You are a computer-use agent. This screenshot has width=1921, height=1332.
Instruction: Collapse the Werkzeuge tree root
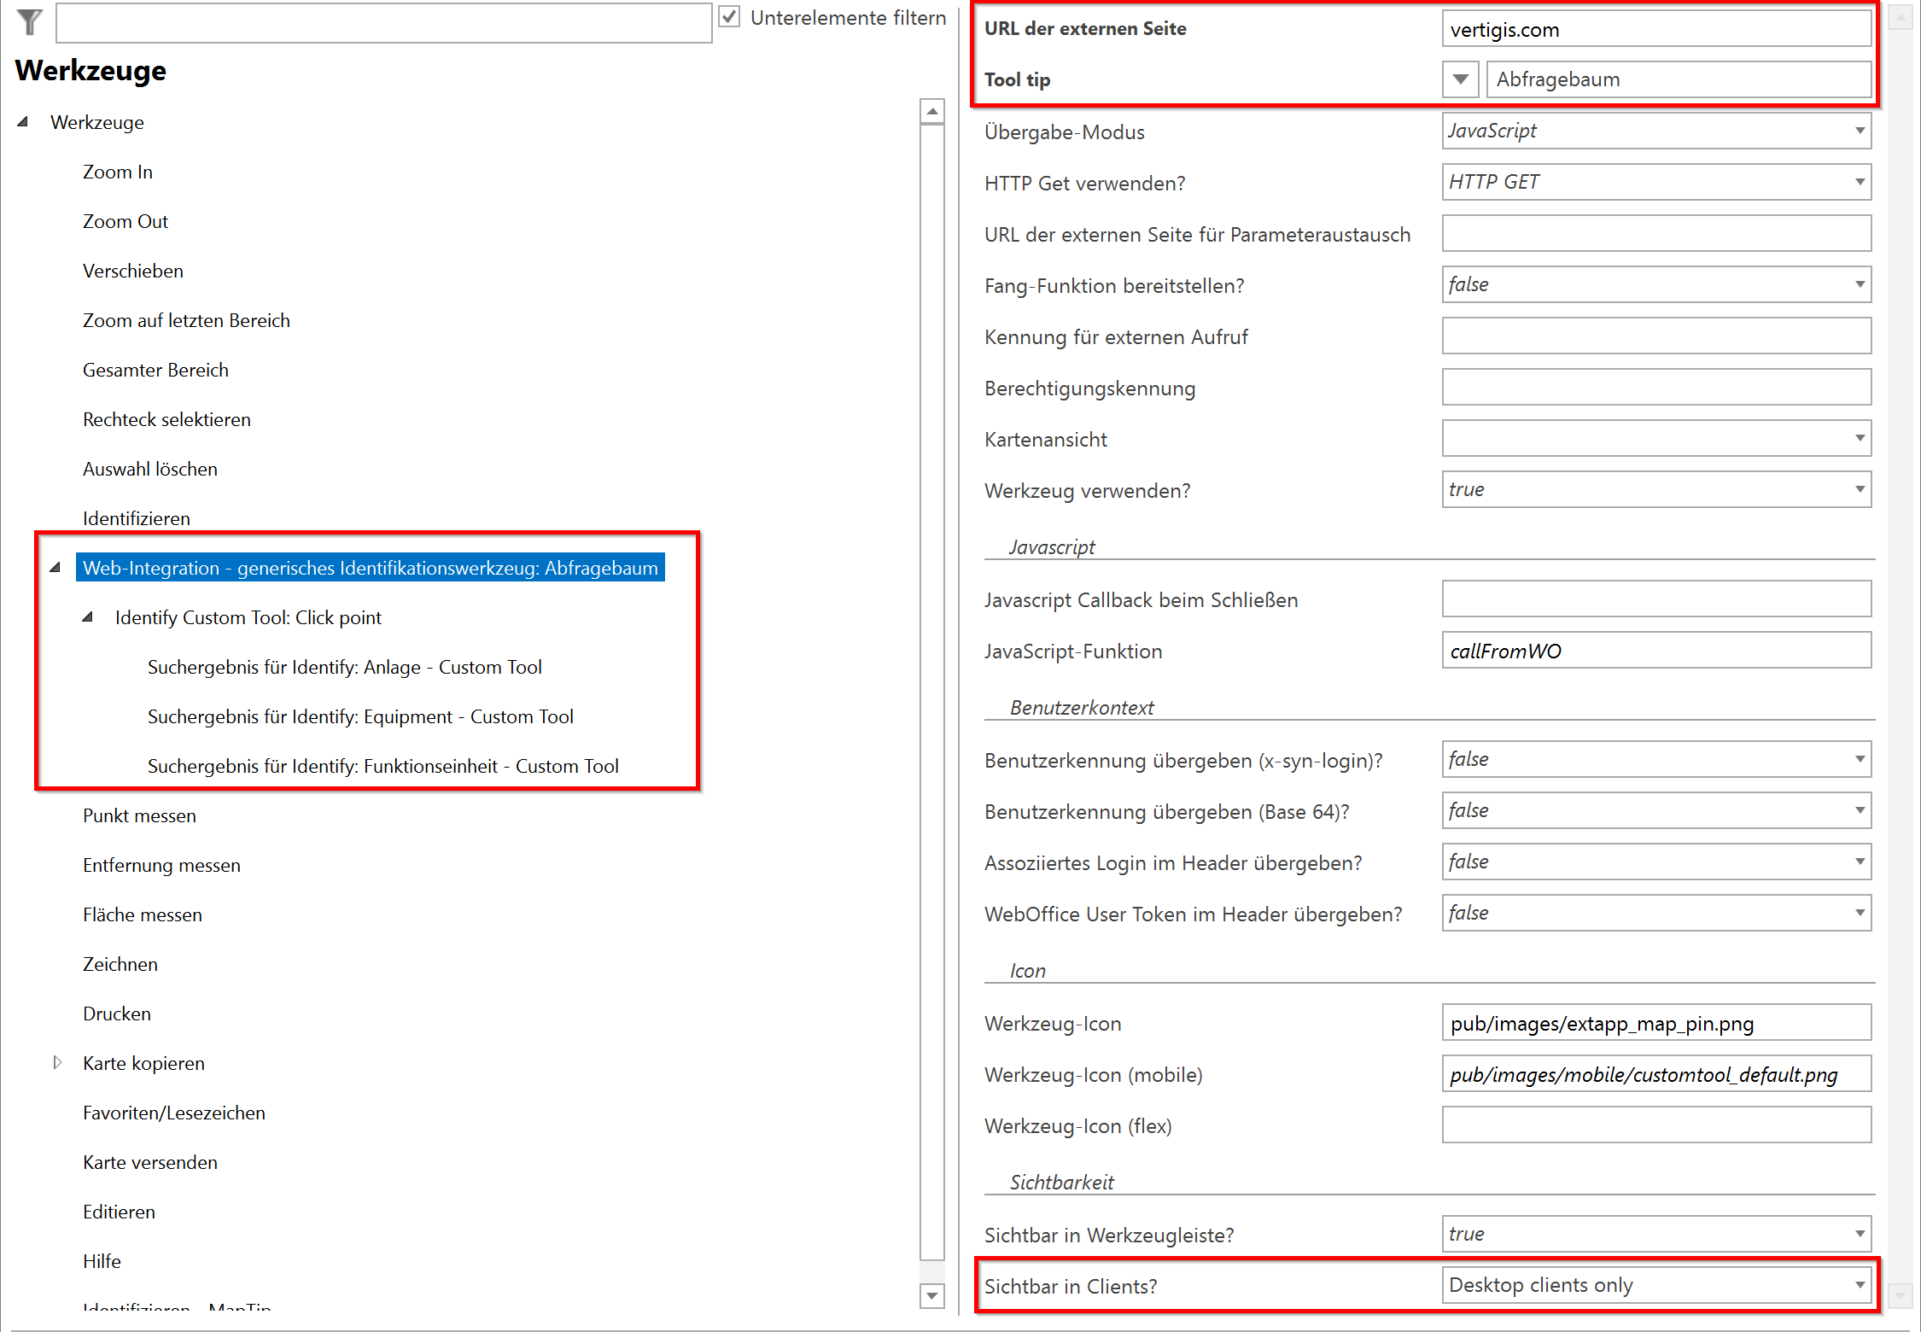click(x=23, y=121)
